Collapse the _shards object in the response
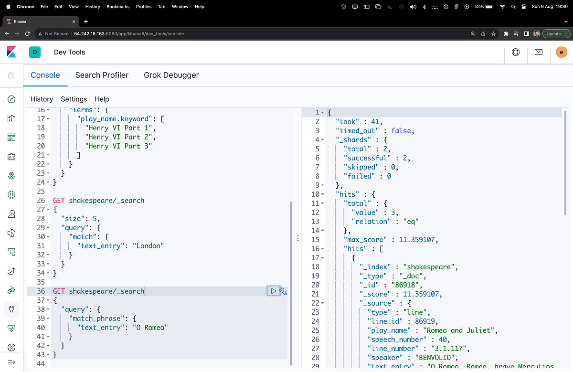 click(322, 139)
